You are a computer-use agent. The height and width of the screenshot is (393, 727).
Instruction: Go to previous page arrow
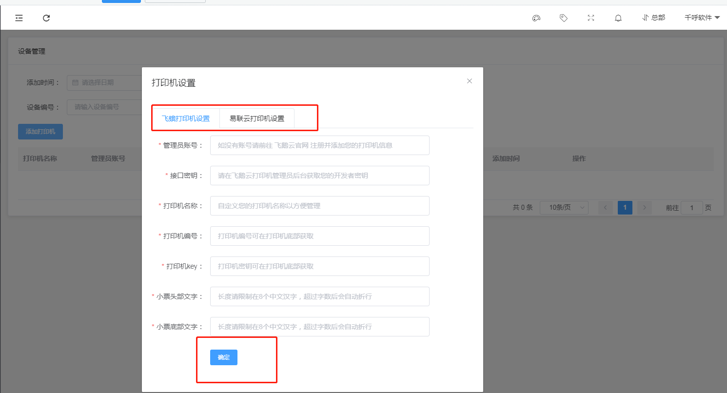point(606,208)
